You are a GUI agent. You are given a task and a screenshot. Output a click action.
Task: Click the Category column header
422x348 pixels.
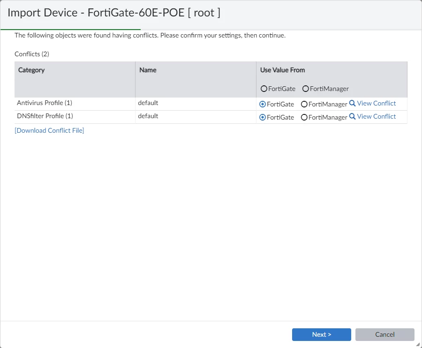point(75,79)
